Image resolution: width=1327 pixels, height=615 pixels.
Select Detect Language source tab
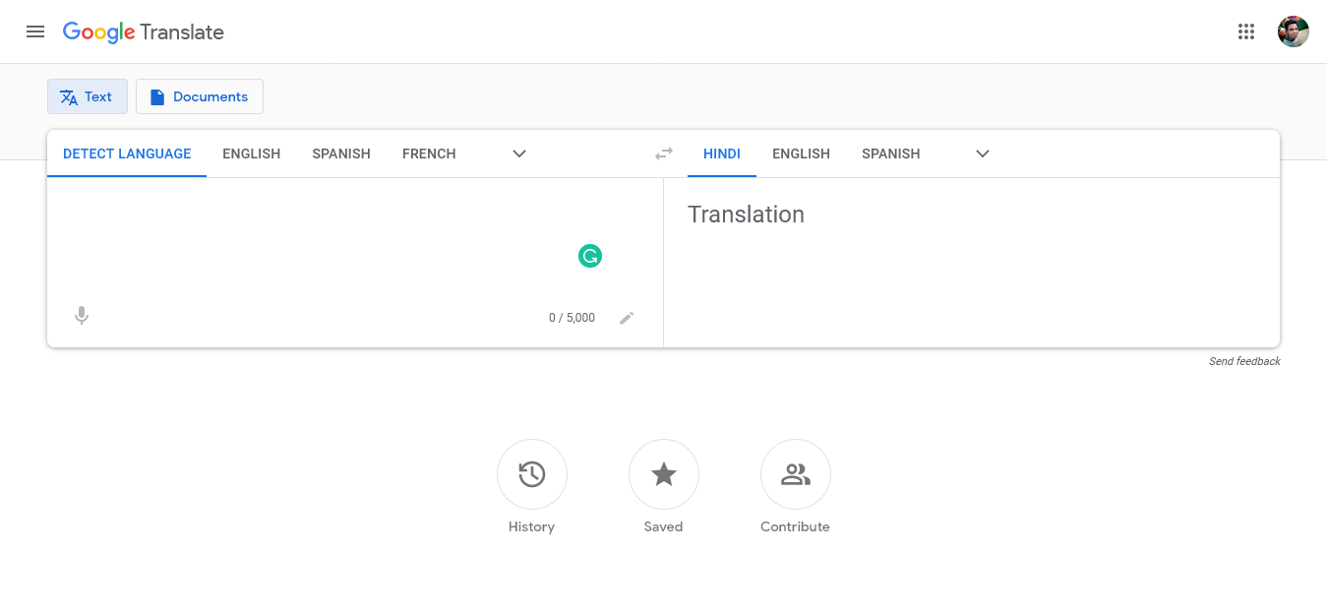pyautogui.click(x=127, y=154)
